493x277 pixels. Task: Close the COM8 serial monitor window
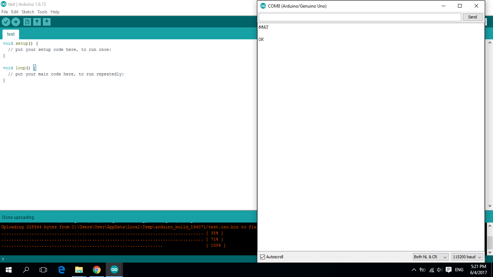click(476, 6)
